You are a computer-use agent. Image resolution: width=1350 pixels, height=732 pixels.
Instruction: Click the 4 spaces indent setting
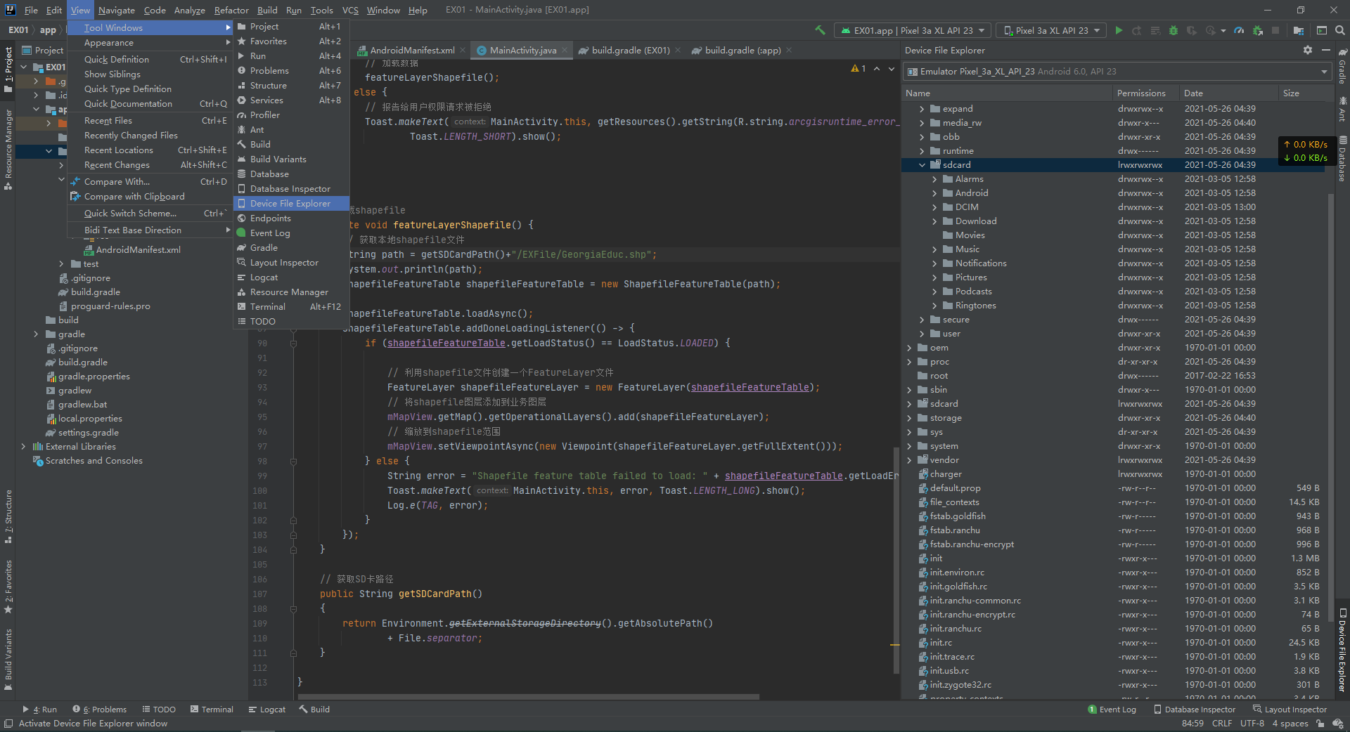tap(1290, 724)
